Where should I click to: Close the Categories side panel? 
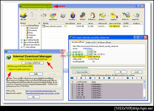[x=39, y=23]
